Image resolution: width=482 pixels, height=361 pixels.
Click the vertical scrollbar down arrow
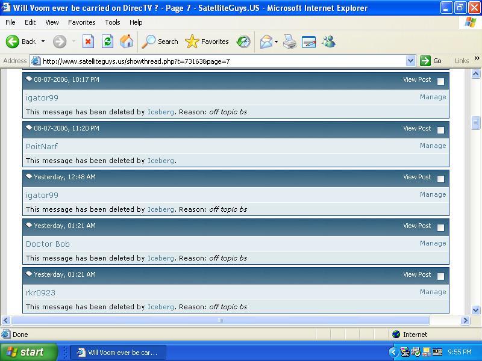pyautogui.click(x=475, y=310)
